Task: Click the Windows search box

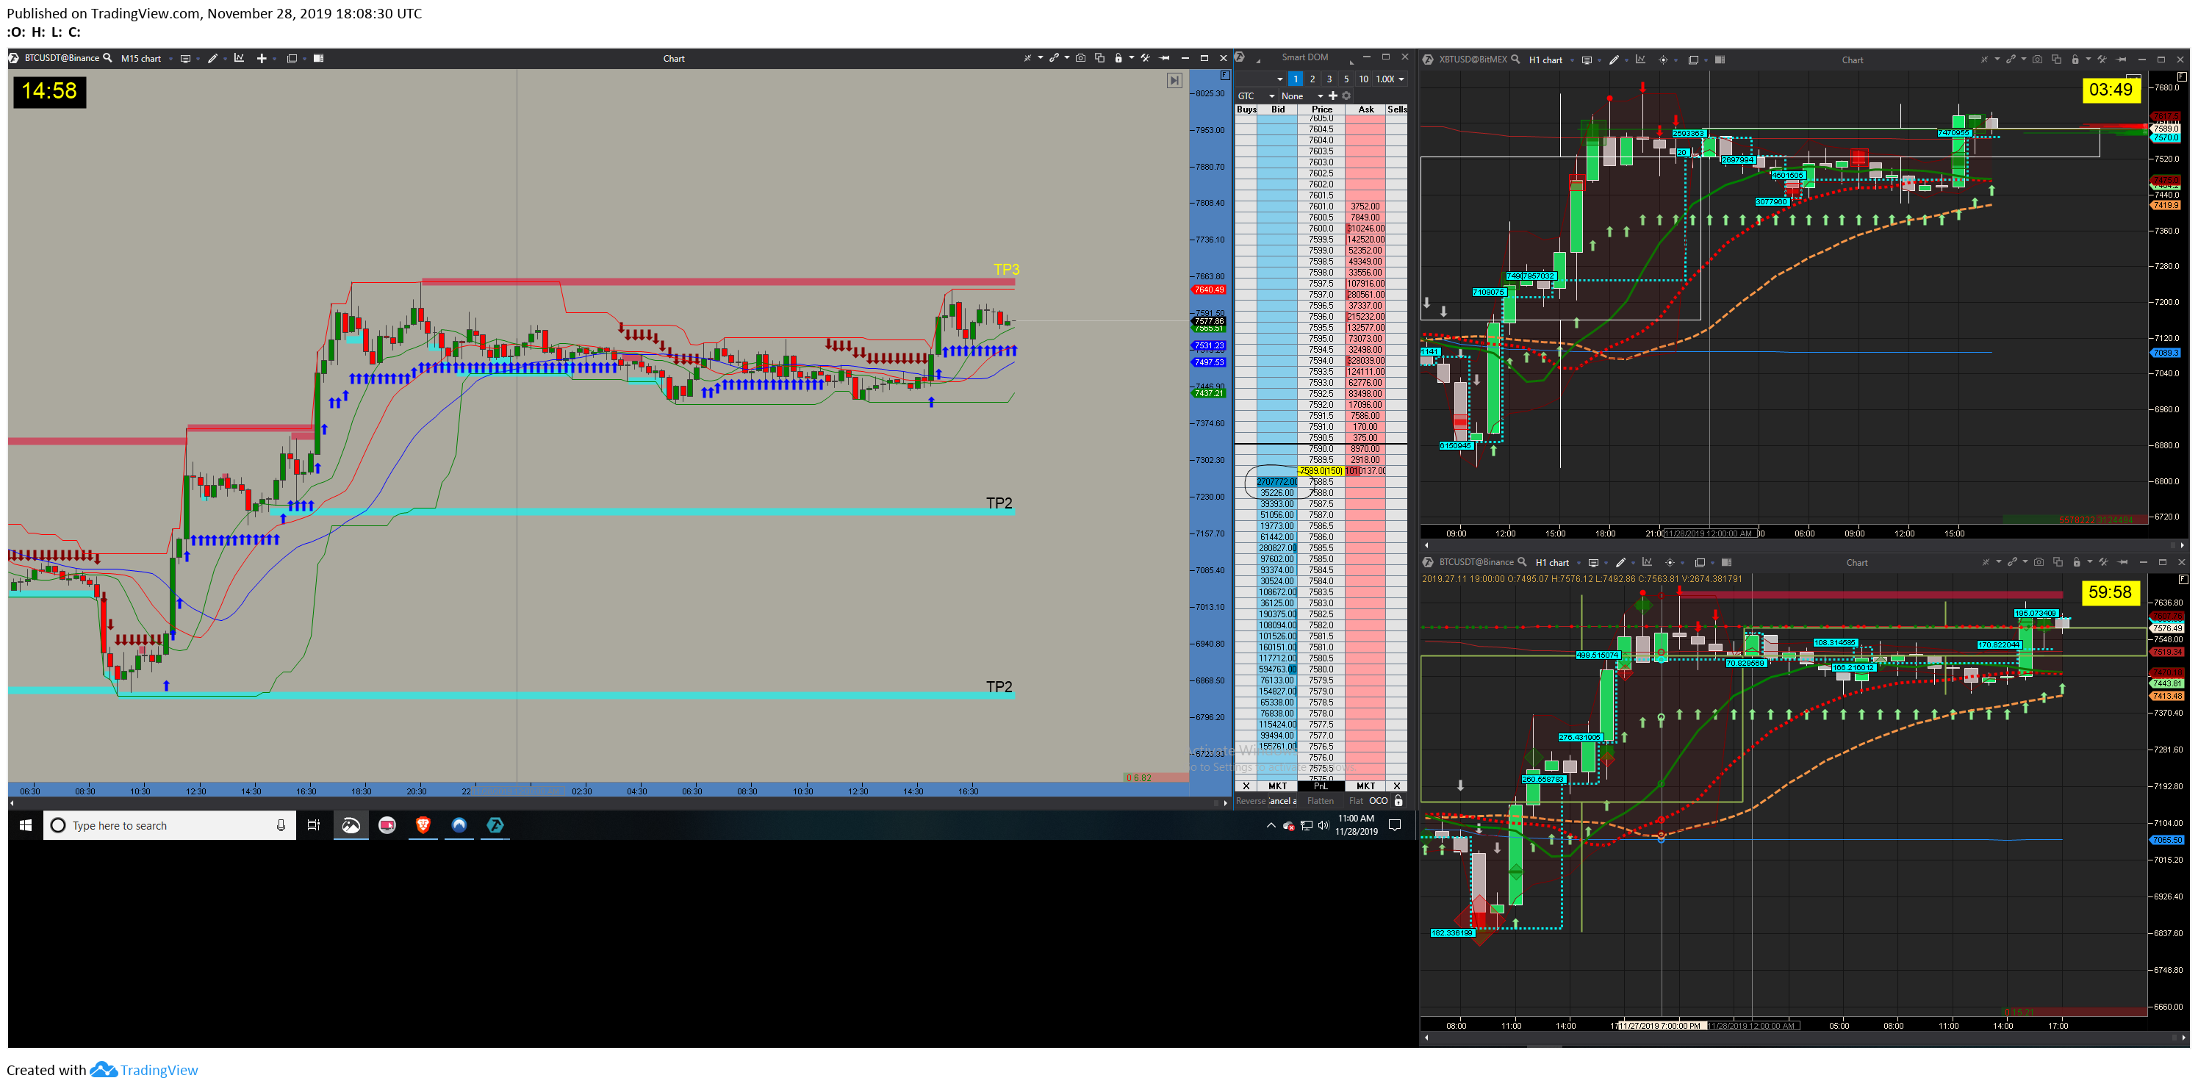Action: point(170,825)
